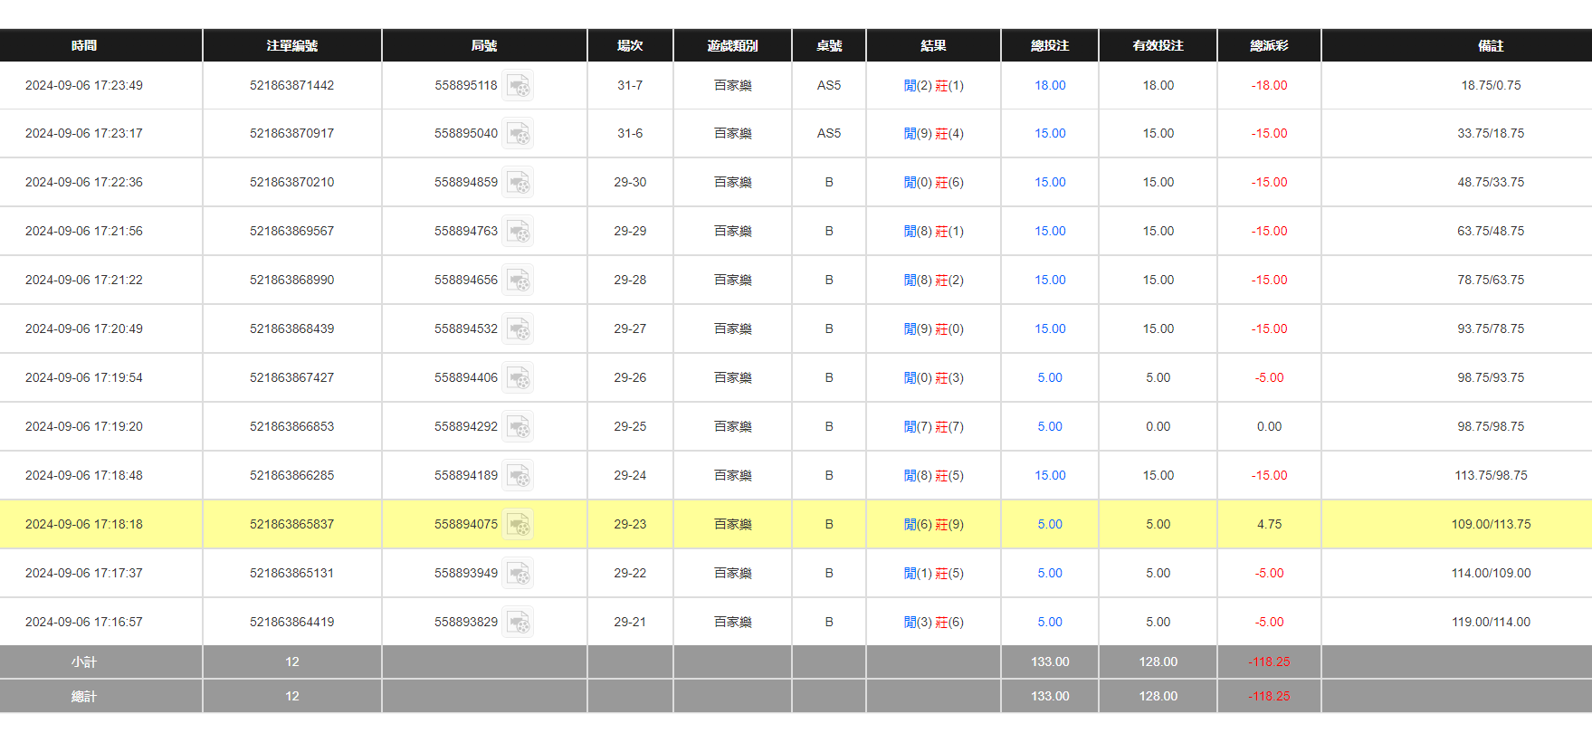Open video replay icon for round 558895118
The width and height of the screenshot is (1592, 733).
518,86
